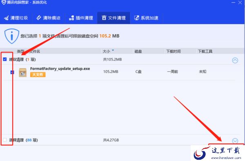
Task: Open the 插件清理 tab
Action: point(81,18)
